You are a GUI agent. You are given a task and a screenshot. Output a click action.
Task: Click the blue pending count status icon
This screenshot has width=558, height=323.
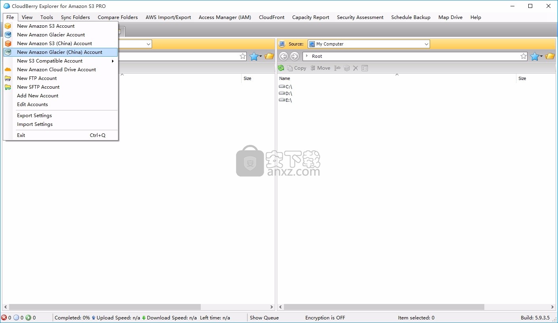(x=16, y=317)
